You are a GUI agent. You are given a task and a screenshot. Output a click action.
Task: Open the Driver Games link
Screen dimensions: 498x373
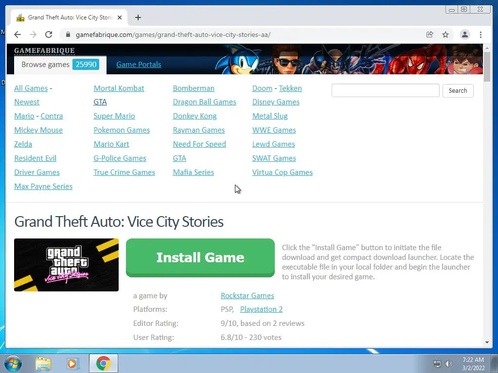(37, 172)
